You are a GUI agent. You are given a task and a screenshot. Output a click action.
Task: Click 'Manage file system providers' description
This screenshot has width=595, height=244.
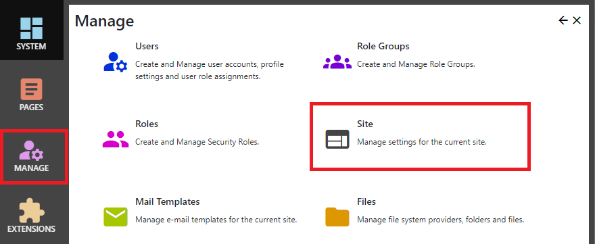click(x=441, y=220)
